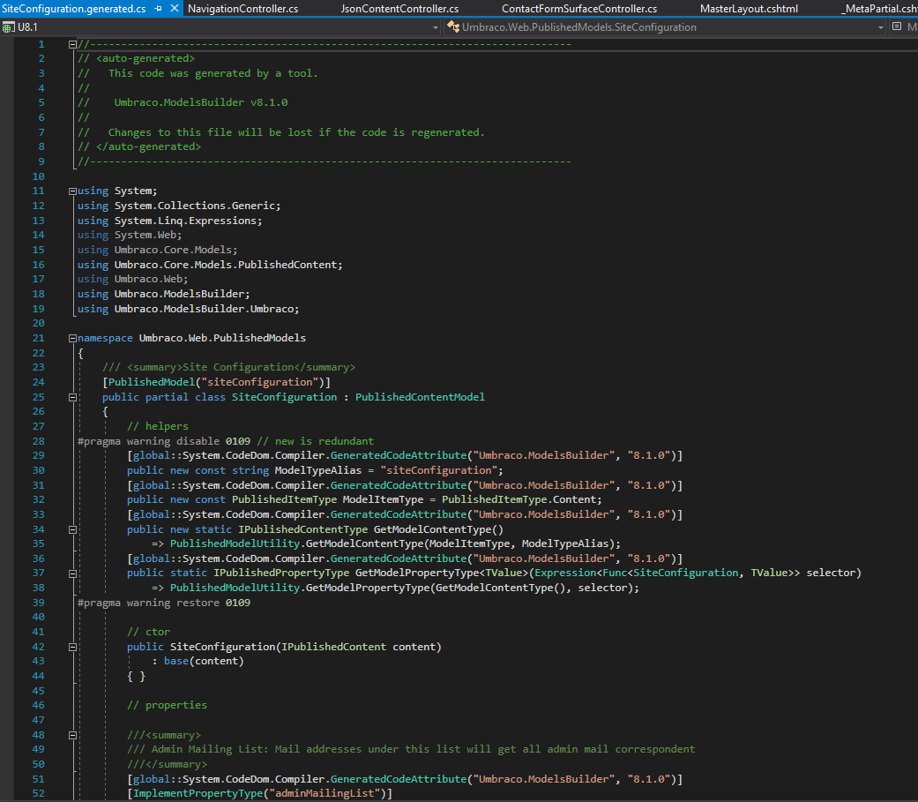Click the U8.1 project icon
918x802 pixels.
[8, 27]
